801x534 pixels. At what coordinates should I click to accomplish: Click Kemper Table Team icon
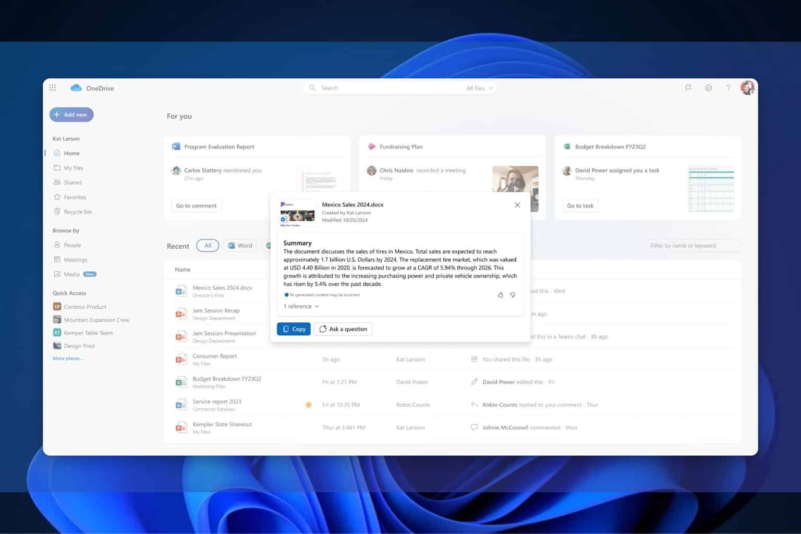[x=57, y=333]
